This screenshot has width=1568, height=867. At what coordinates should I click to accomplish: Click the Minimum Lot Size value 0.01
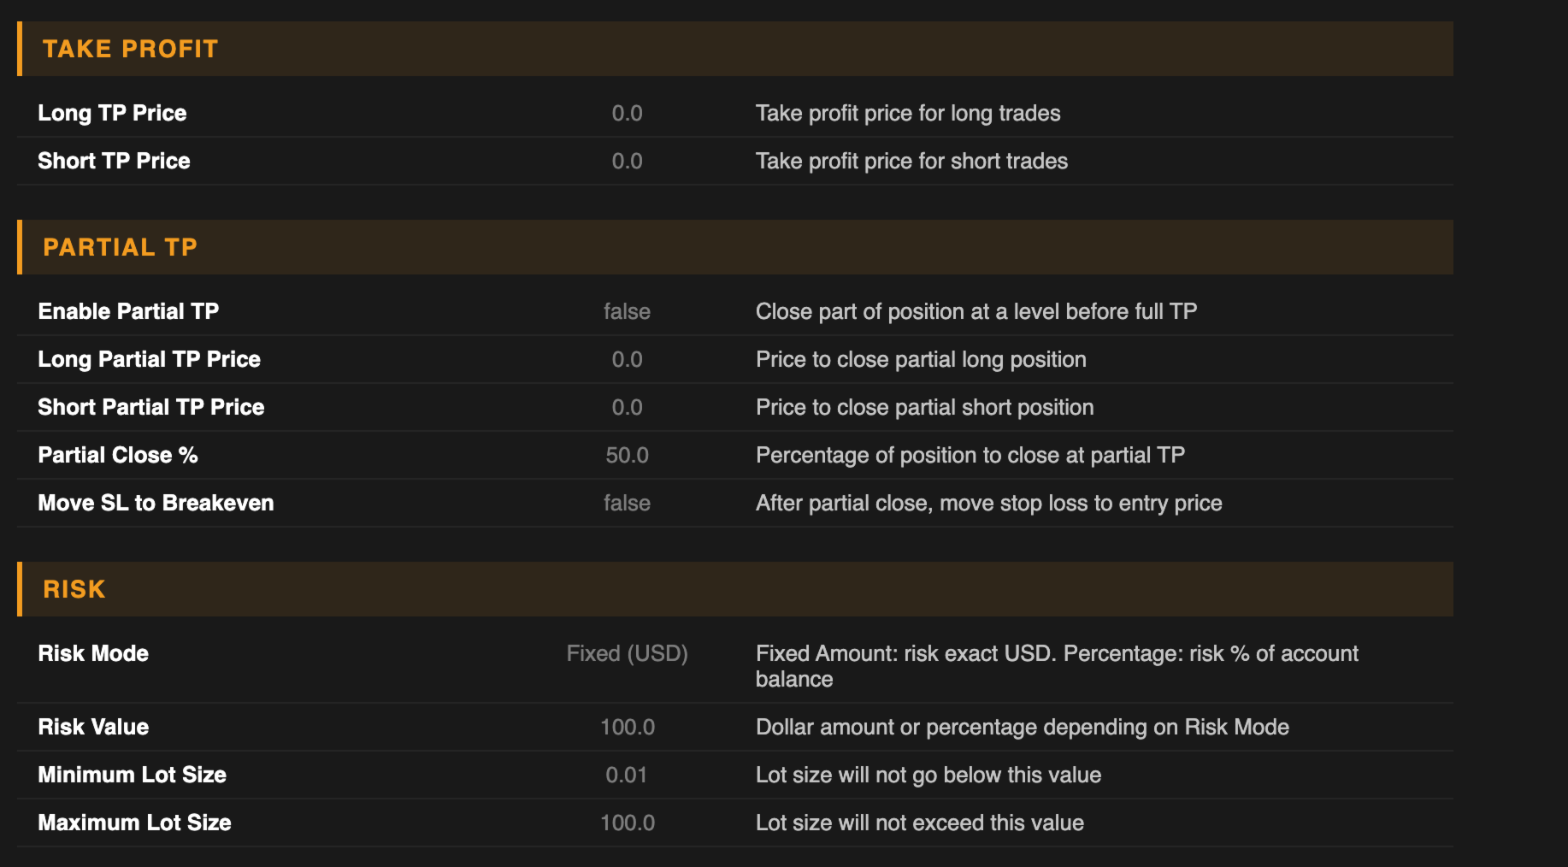point(627,775)
